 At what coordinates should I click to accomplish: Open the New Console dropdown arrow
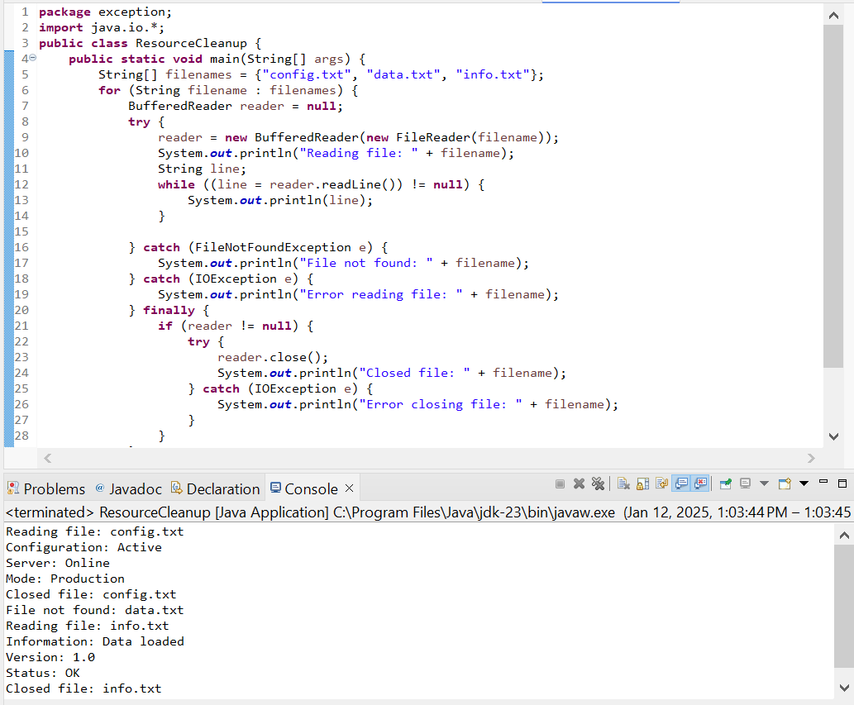coord(804,483)
